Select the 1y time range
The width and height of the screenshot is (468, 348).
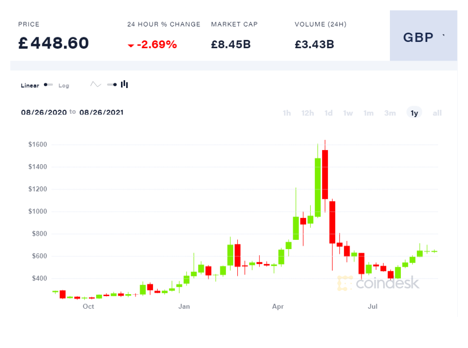coord(414,113)
